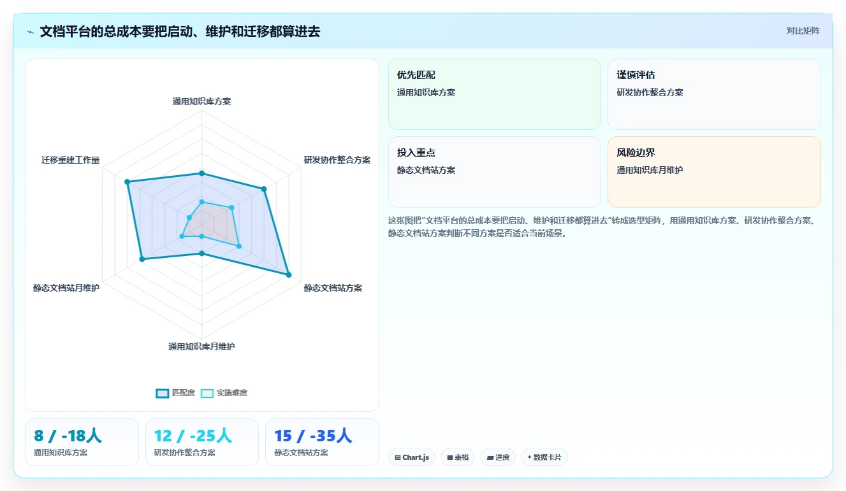Click 匹配度 data point on 研发协作整合方案 axis

[x=264, y=189]
